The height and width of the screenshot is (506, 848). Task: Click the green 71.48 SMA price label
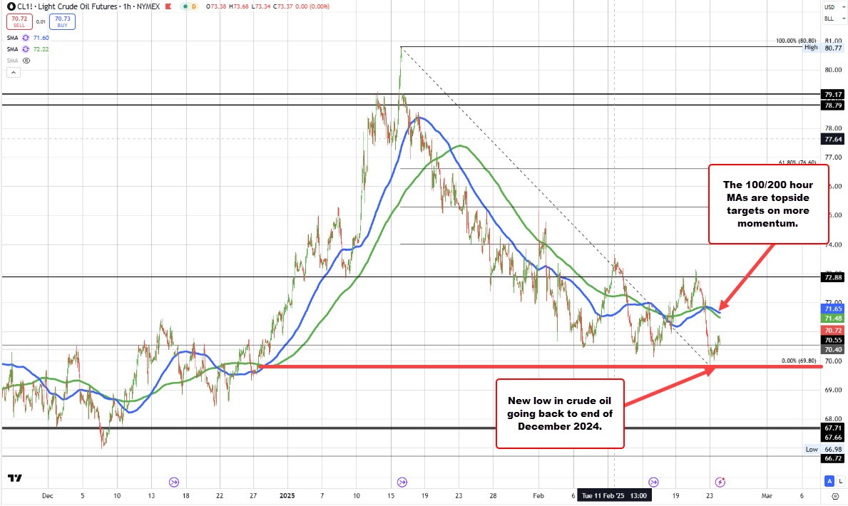tap(833, 319)
